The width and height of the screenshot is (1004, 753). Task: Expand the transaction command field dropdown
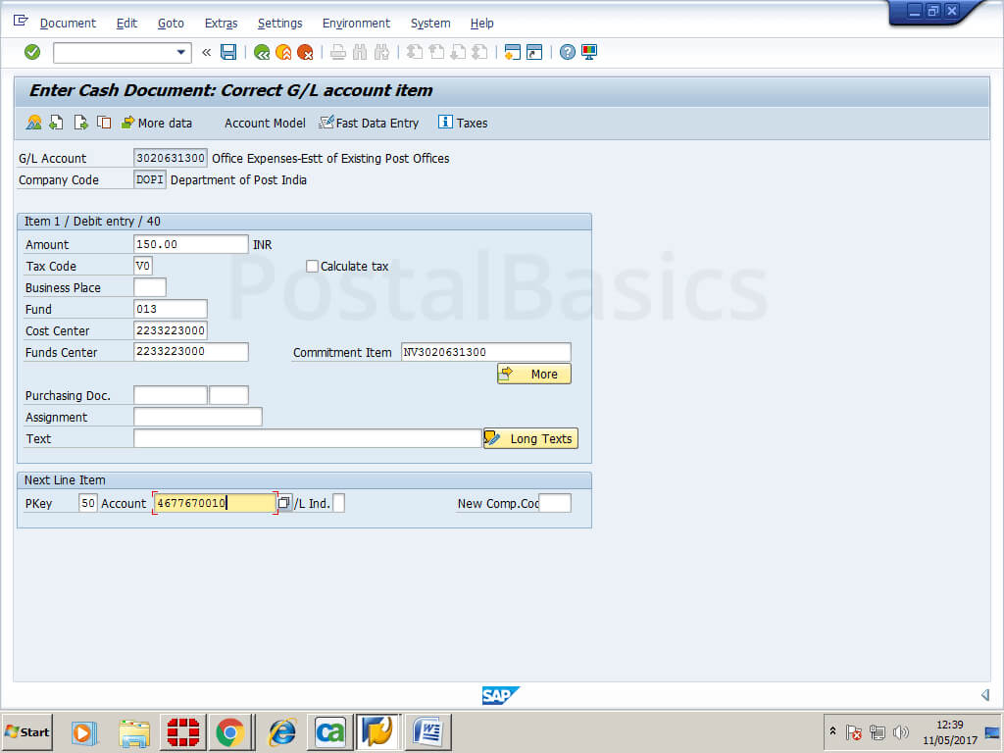[181, 52]
